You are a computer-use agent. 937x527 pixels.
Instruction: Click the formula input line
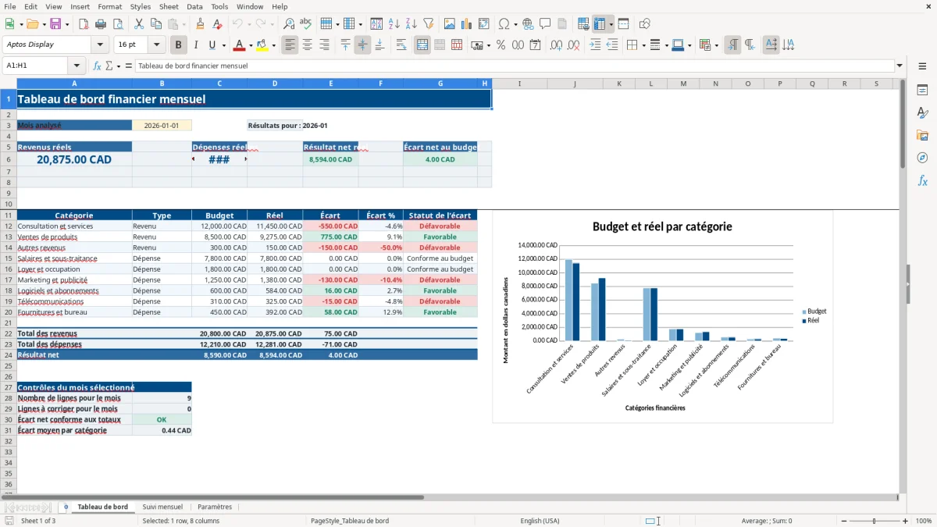click(514, 66)
